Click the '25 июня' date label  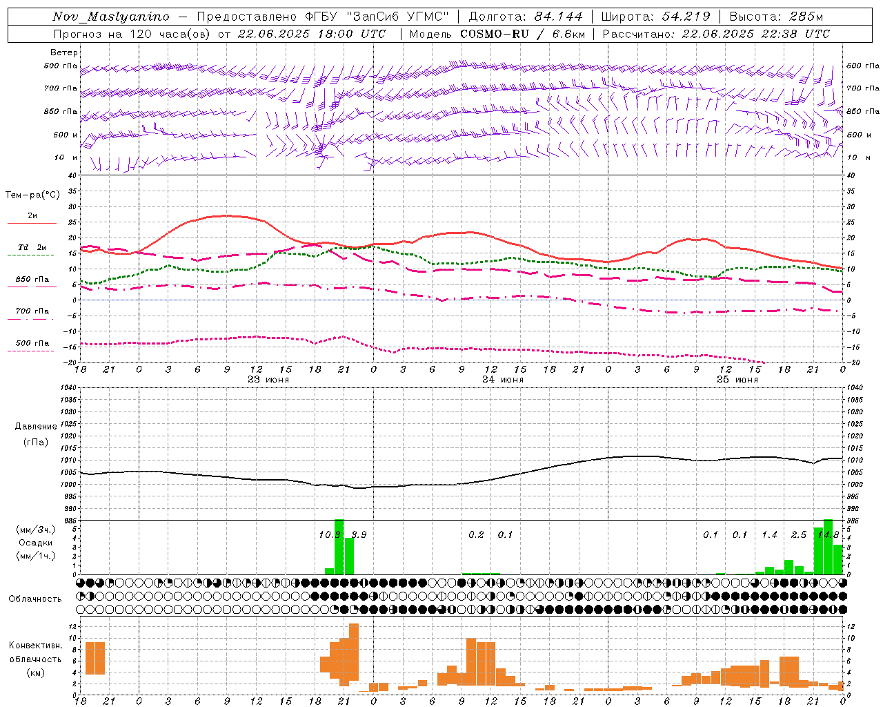click(737, 380)
